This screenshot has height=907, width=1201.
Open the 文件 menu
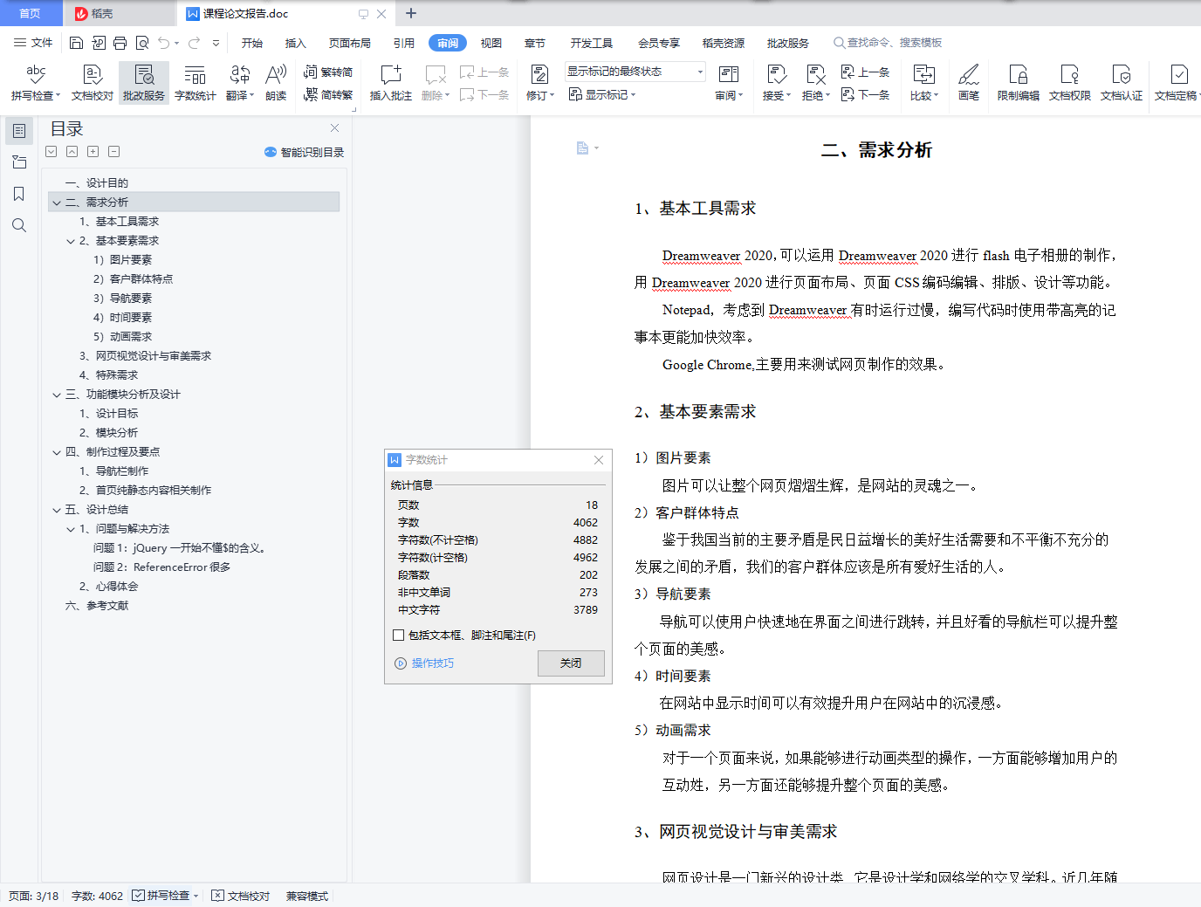click(x=33, y=43)
